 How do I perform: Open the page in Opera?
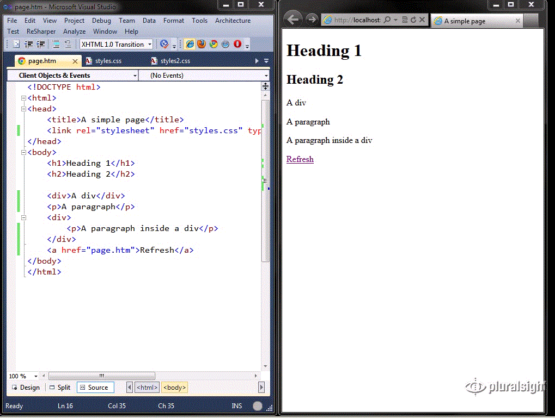click(236, 43)
